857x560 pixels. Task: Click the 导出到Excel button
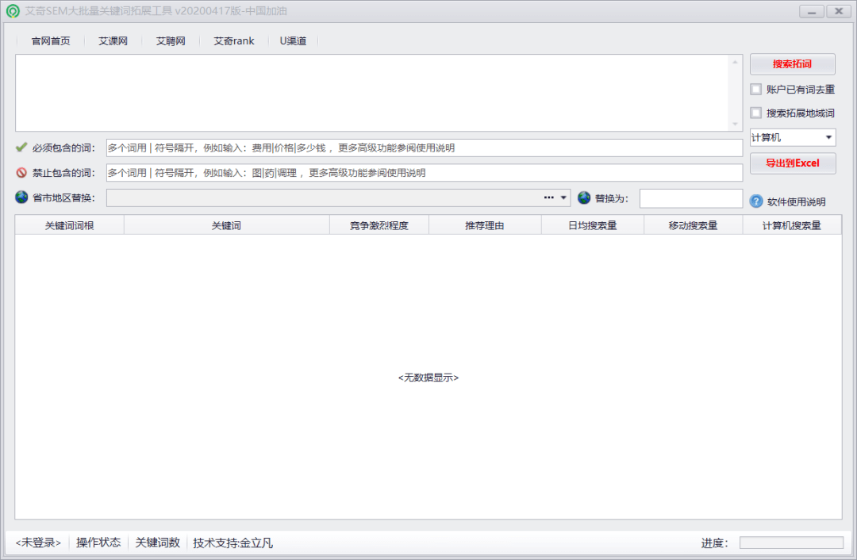[x=792, y=163]
